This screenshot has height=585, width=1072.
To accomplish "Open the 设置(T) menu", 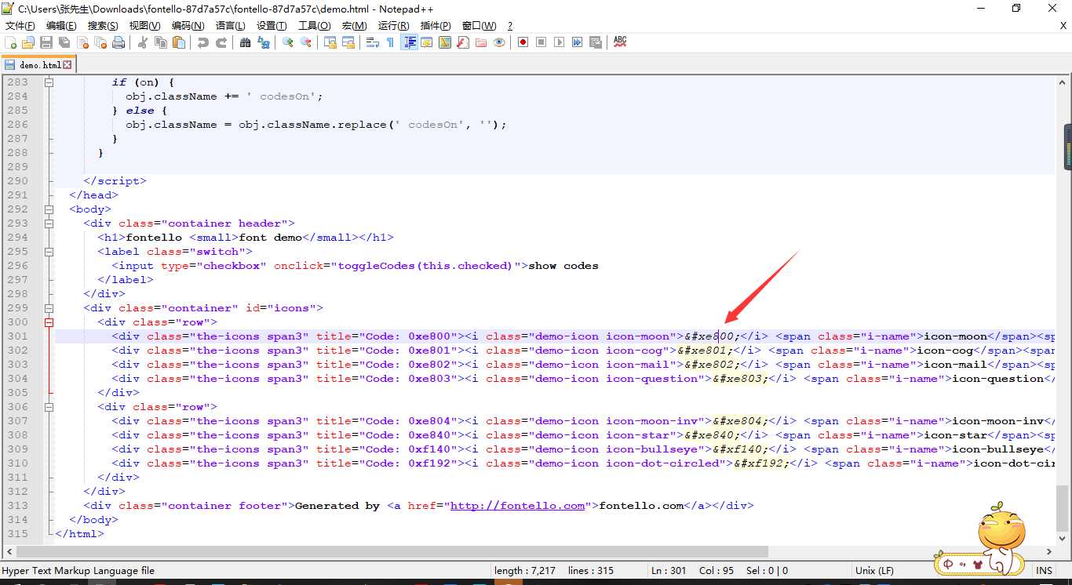I will coord(272,26).
